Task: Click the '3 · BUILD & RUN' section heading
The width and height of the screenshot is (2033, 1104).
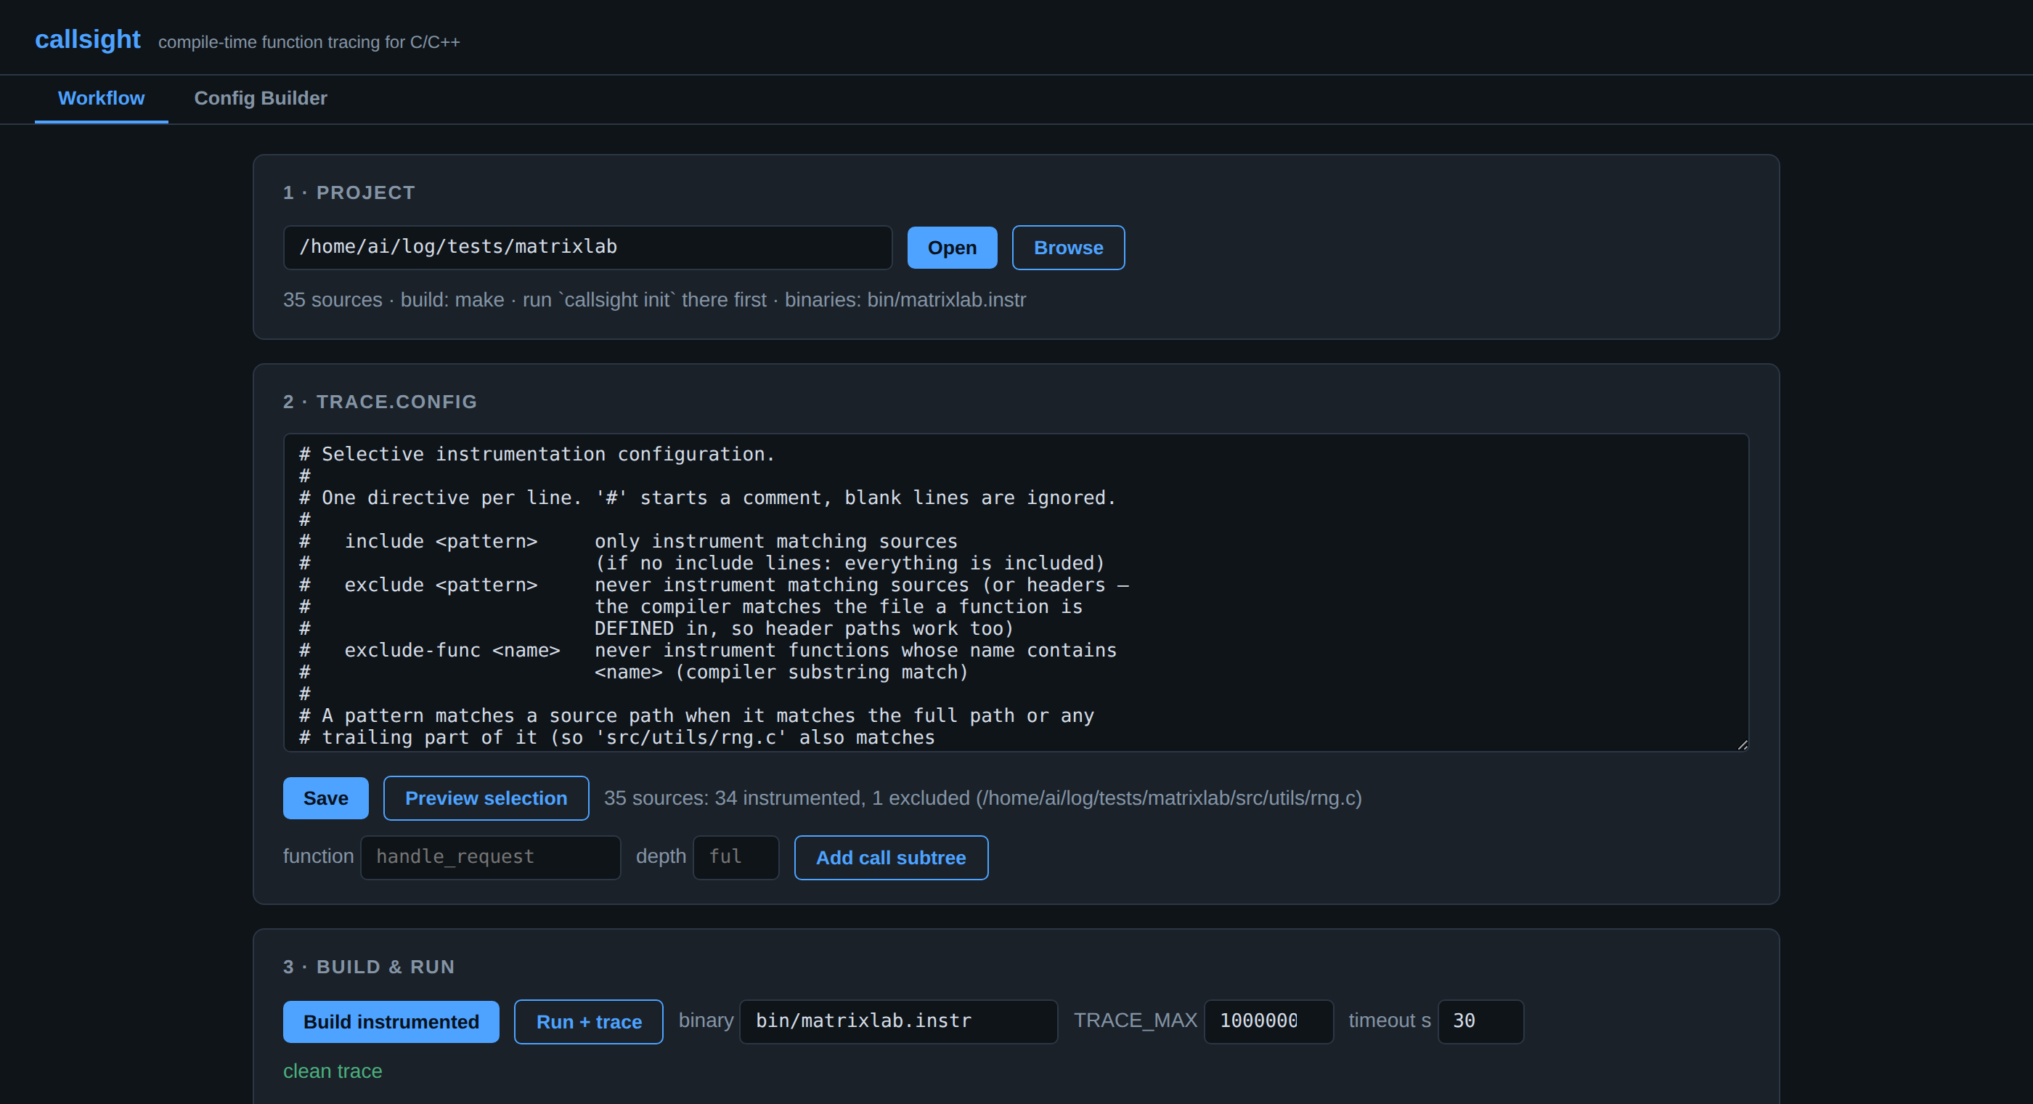Action: (x=369, y=967)
